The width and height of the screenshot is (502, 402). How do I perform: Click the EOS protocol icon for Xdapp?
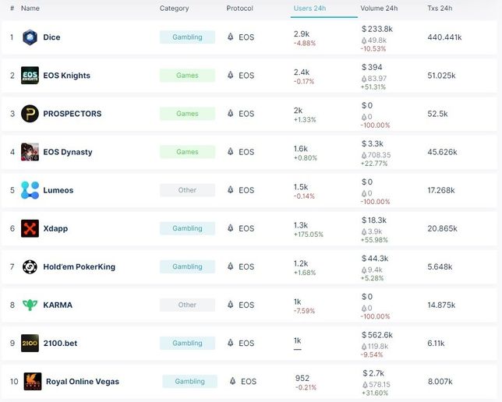[230, 228]
